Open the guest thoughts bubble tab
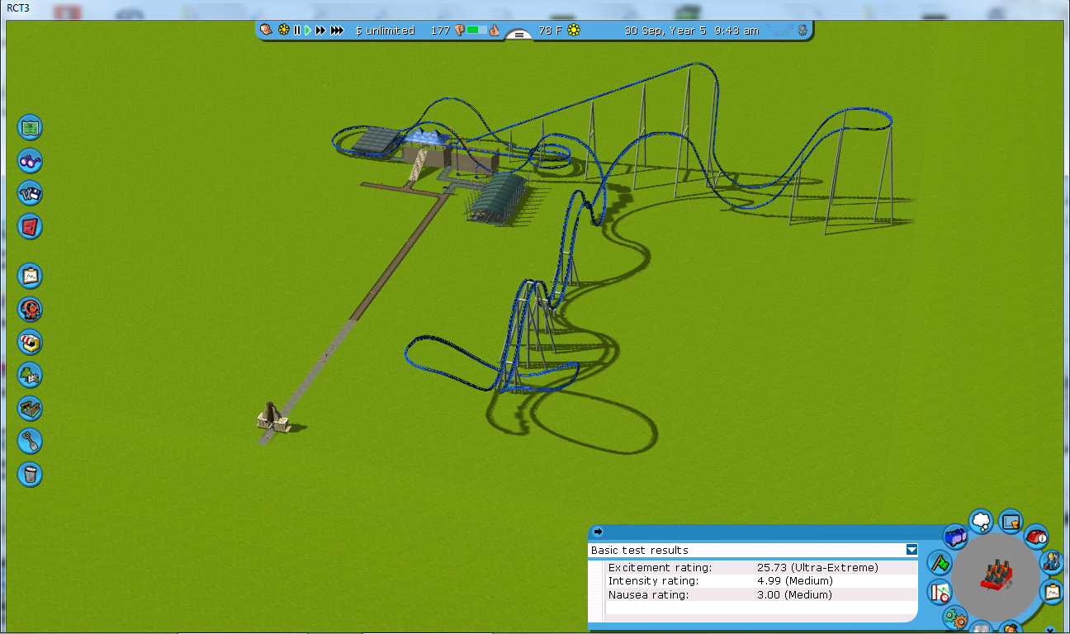Screen dimensions: 1070x634 tap(981, 521)
